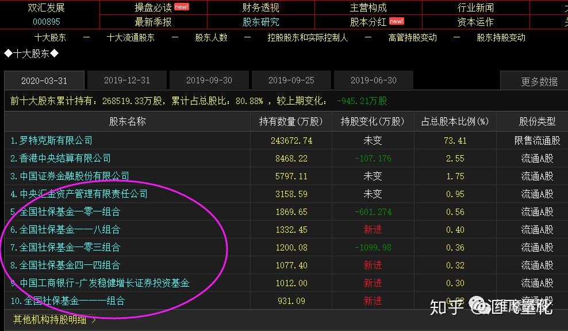The height and width of the screenshot is (331, 568).
Task: Open 最新季报 section
Action: point(153,22)
